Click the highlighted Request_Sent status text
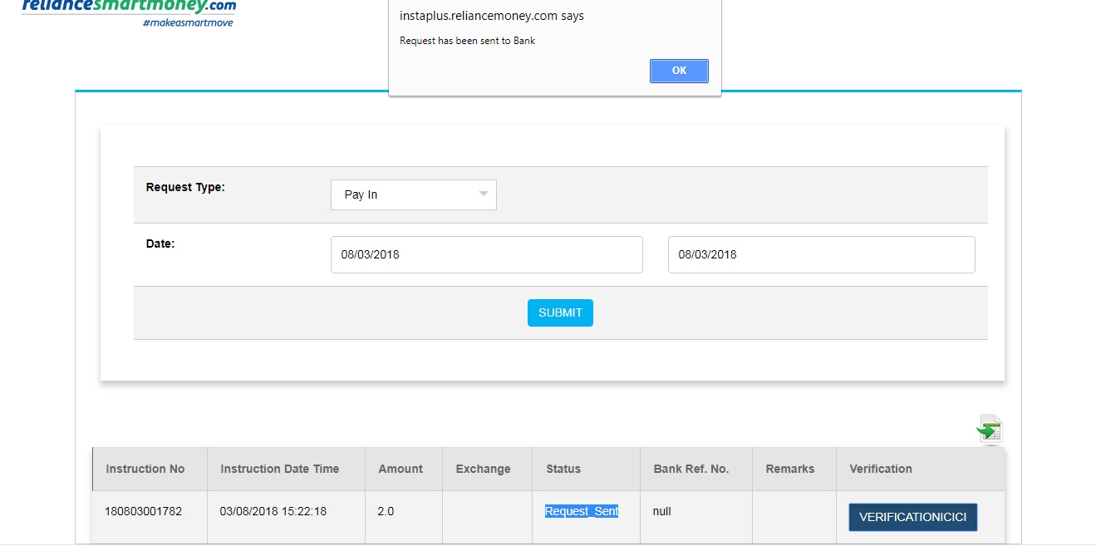The image size is (1096, 546). [x=582, y=511]
